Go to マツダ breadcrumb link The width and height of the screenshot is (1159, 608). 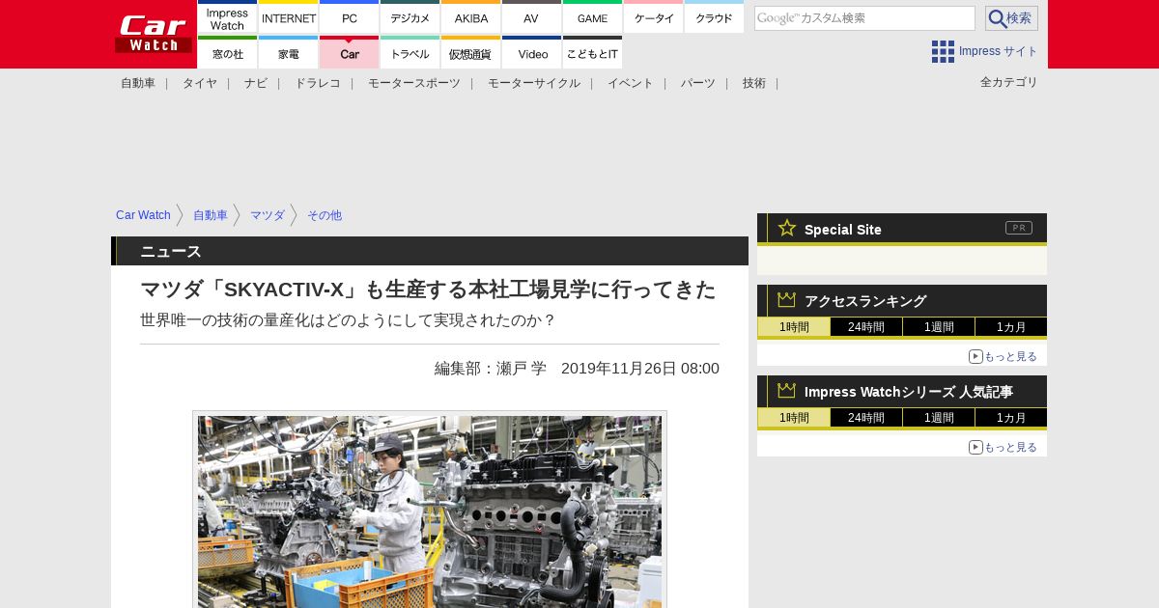(268, 215)
